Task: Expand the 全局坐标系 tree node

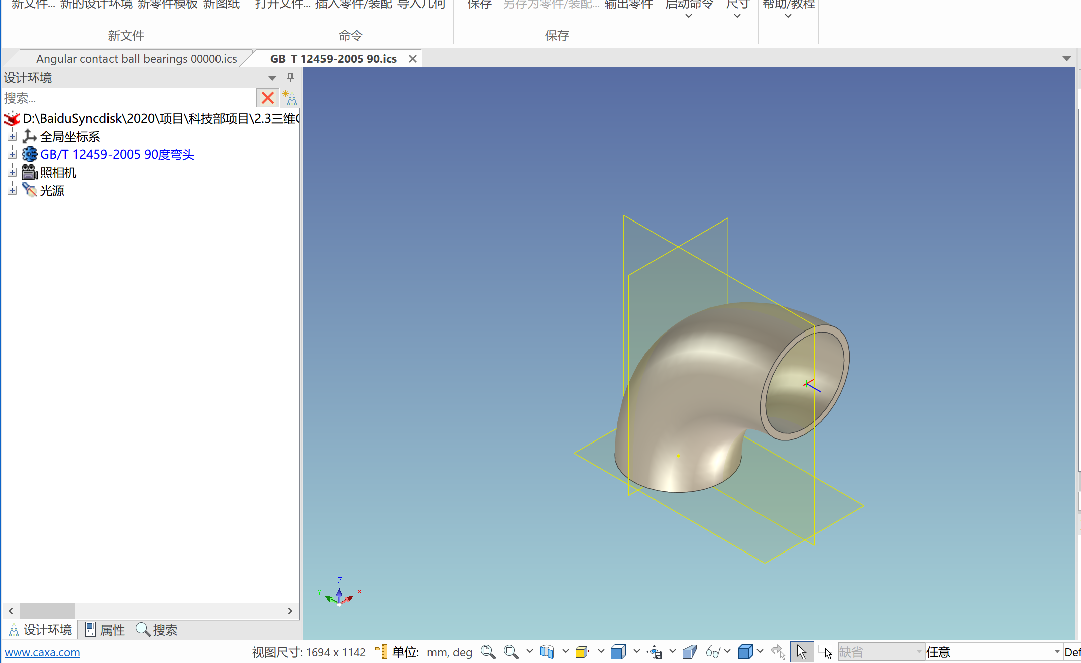Action: point(12,136)
